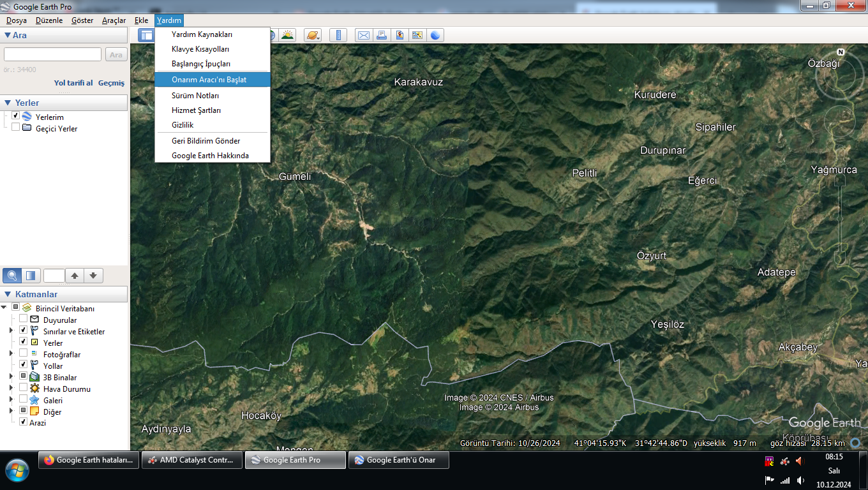Screen dimensions: 868x490
Task: Toggle the 3B Binalar layer checkbox
Action: pos(24,376)
